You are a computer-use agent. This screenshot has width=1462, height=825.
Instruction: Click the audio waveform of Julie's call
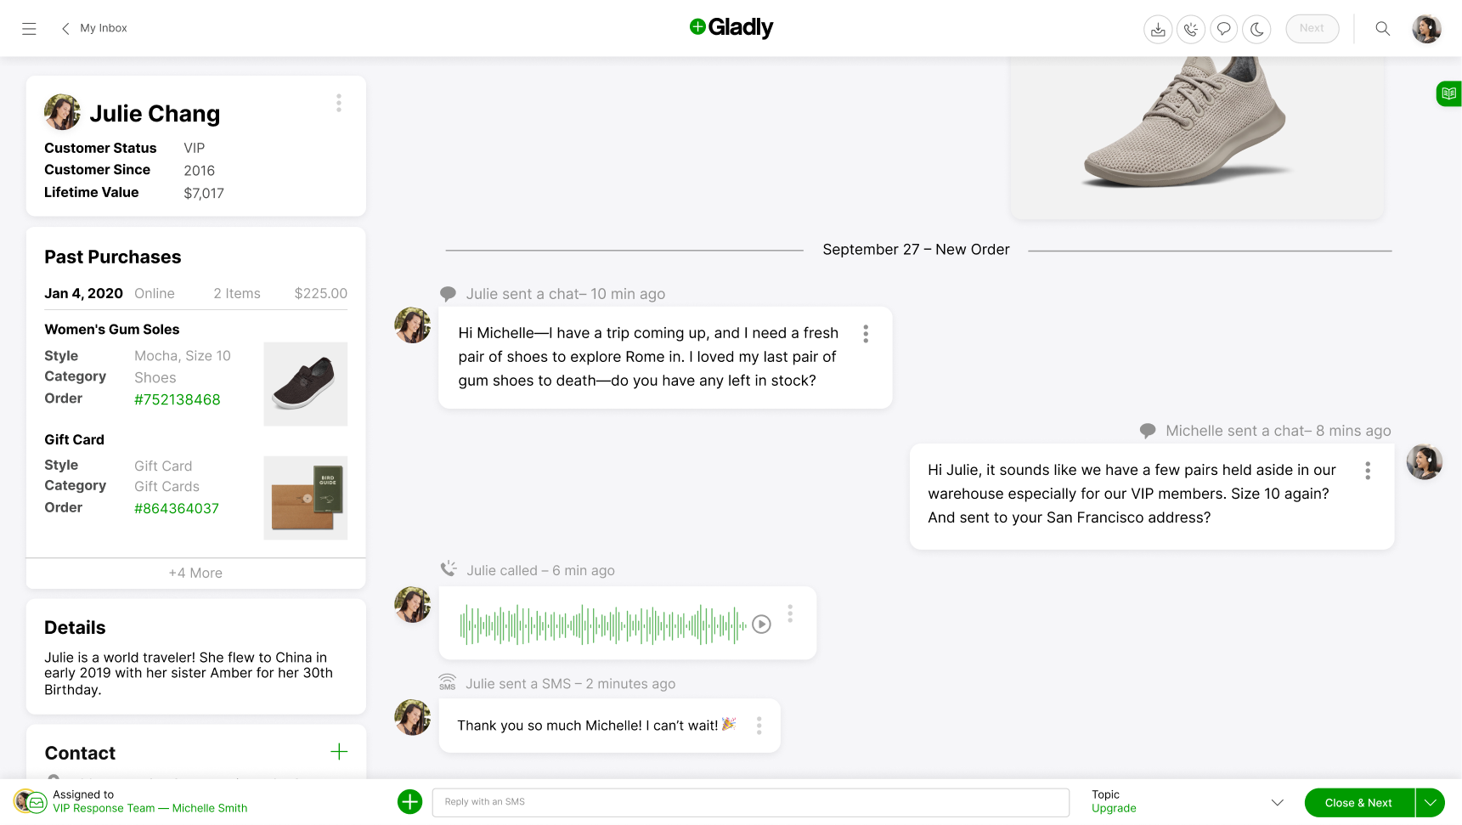pyautogui.click(x=603, y=625)
